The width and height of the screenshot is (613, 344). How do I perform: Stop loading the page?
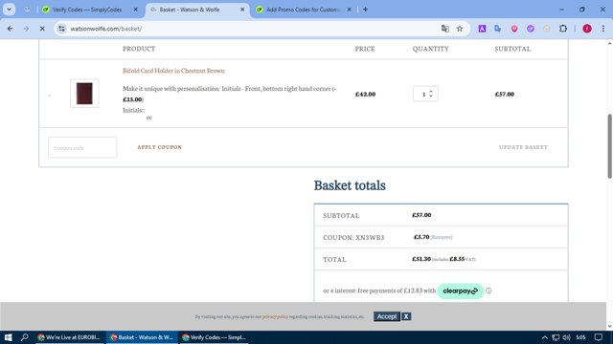pyautogui.click(x=42, y=29)
